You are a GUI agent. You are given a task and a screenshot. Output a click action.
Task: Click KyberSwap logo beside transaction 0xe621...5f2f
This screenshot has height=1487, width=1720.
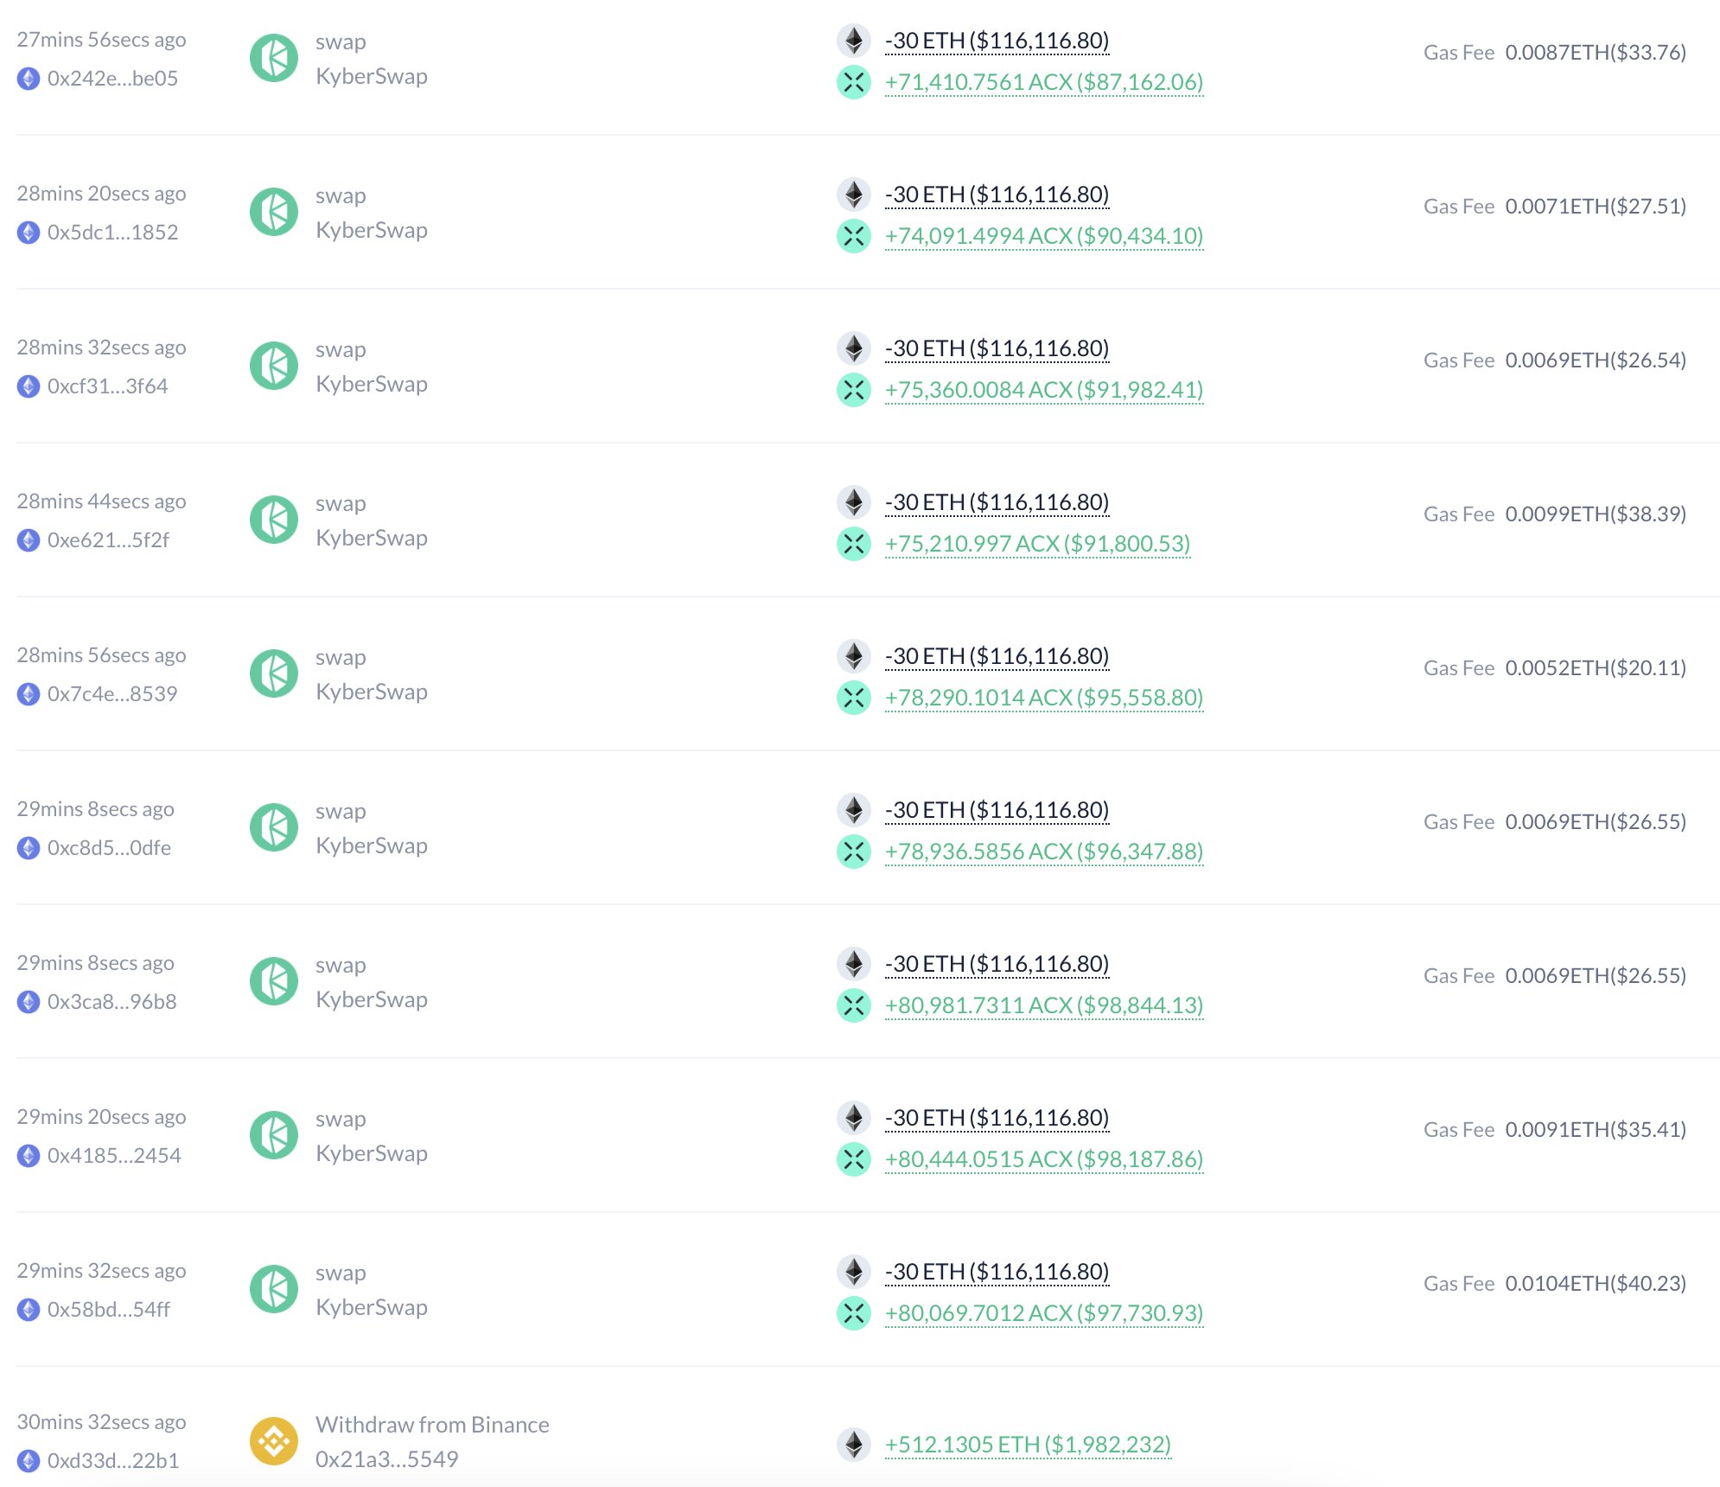click(274, 520)
